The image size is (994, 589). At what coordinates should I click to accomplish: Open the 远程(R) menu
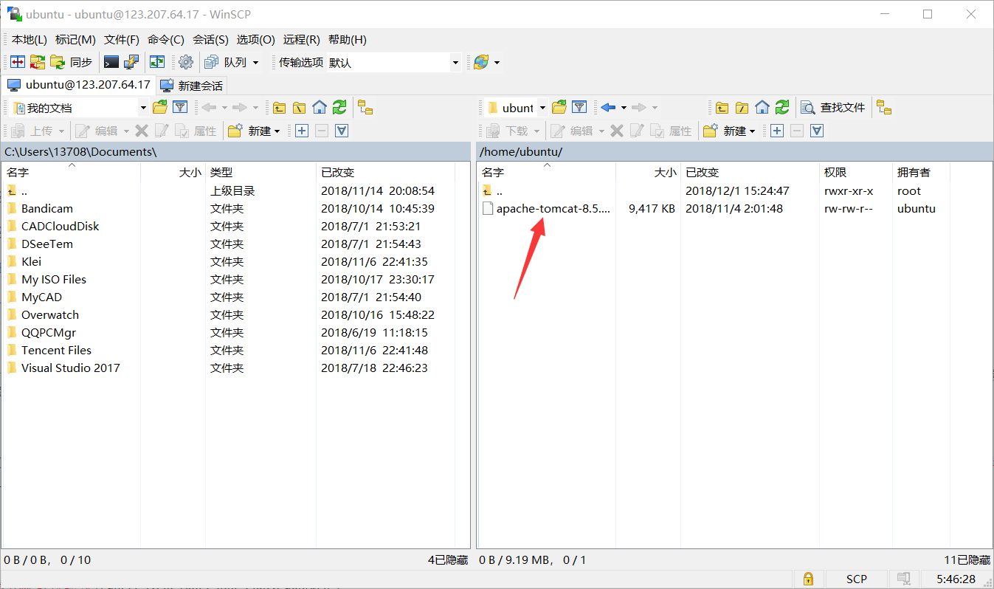point(302,40)
